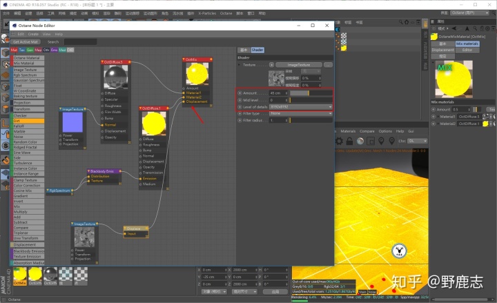Click the Live Viewer lock icon

click(x=349, y=141)
